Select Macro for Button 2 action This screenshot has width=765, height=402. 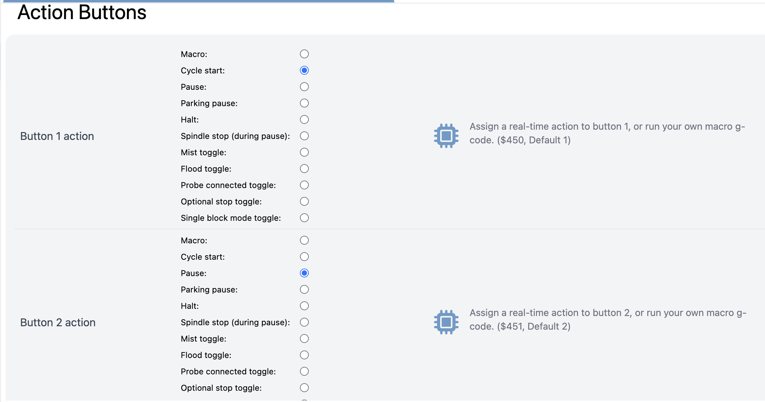click(304, 240)
